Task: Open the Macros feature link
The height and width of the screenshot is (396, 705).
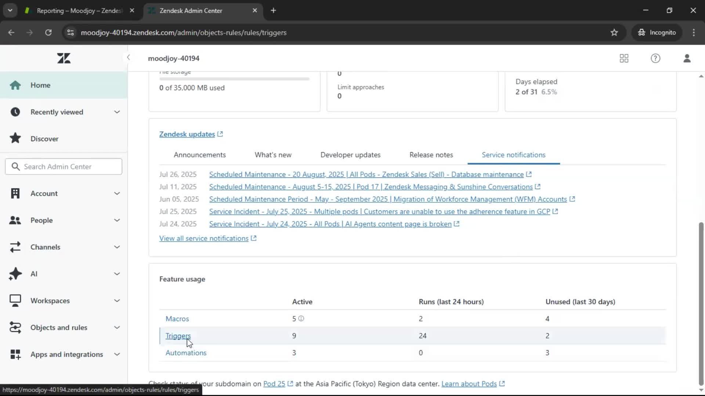Action: point(177,319)
